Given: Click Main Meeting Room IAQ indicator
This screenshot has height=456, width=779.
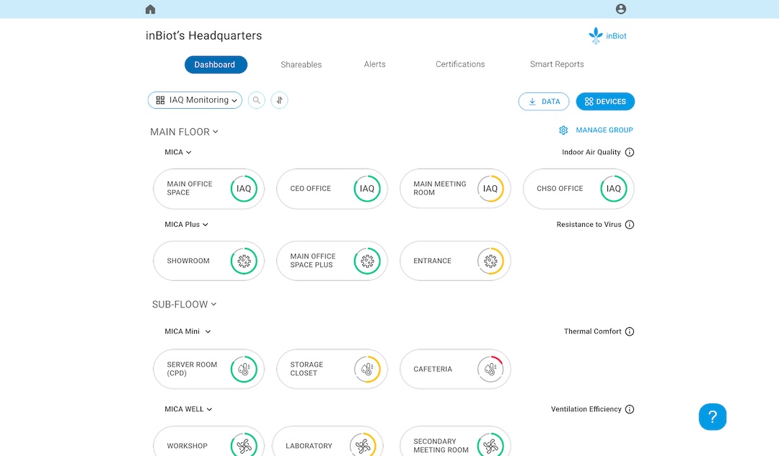Looking at the screenshot, I should 490,189.
